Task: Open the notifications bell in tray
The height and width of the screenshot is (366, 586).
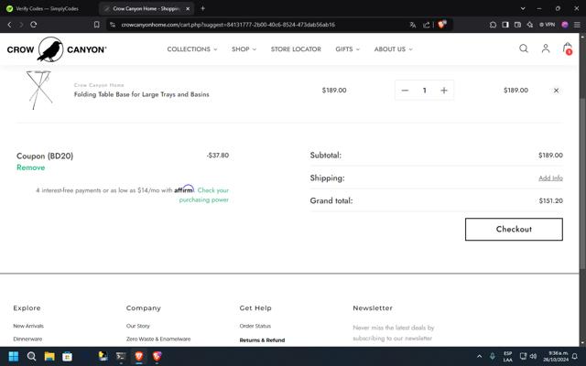Action: [x=575, y=356]
